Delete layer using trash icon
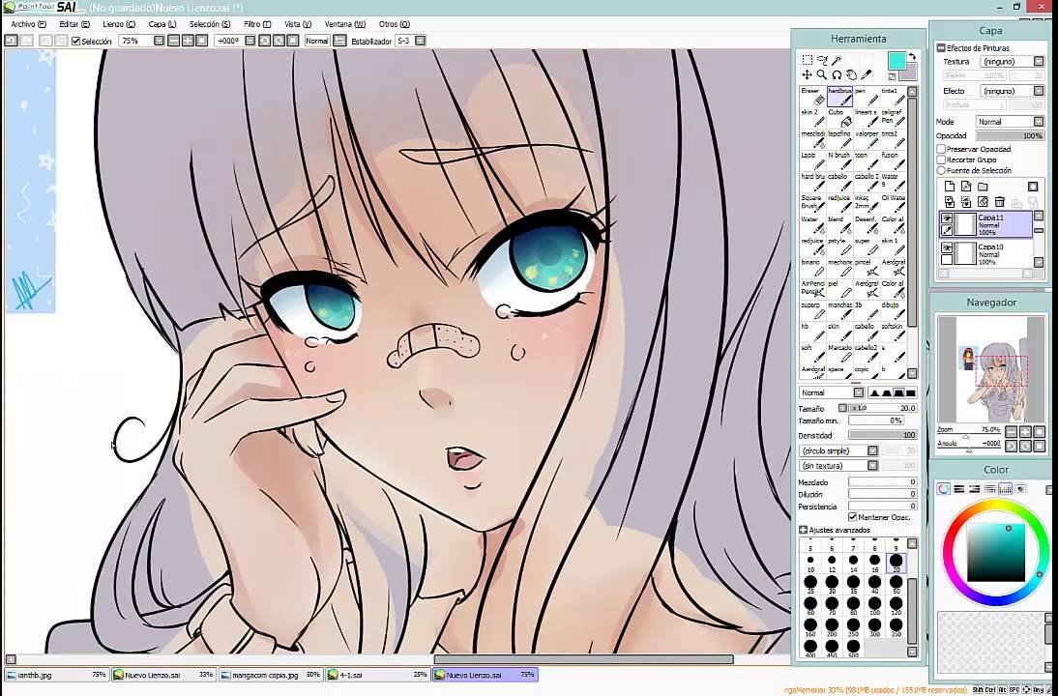Screen dimensions: 1058x696 click(x=1000, y=202)
